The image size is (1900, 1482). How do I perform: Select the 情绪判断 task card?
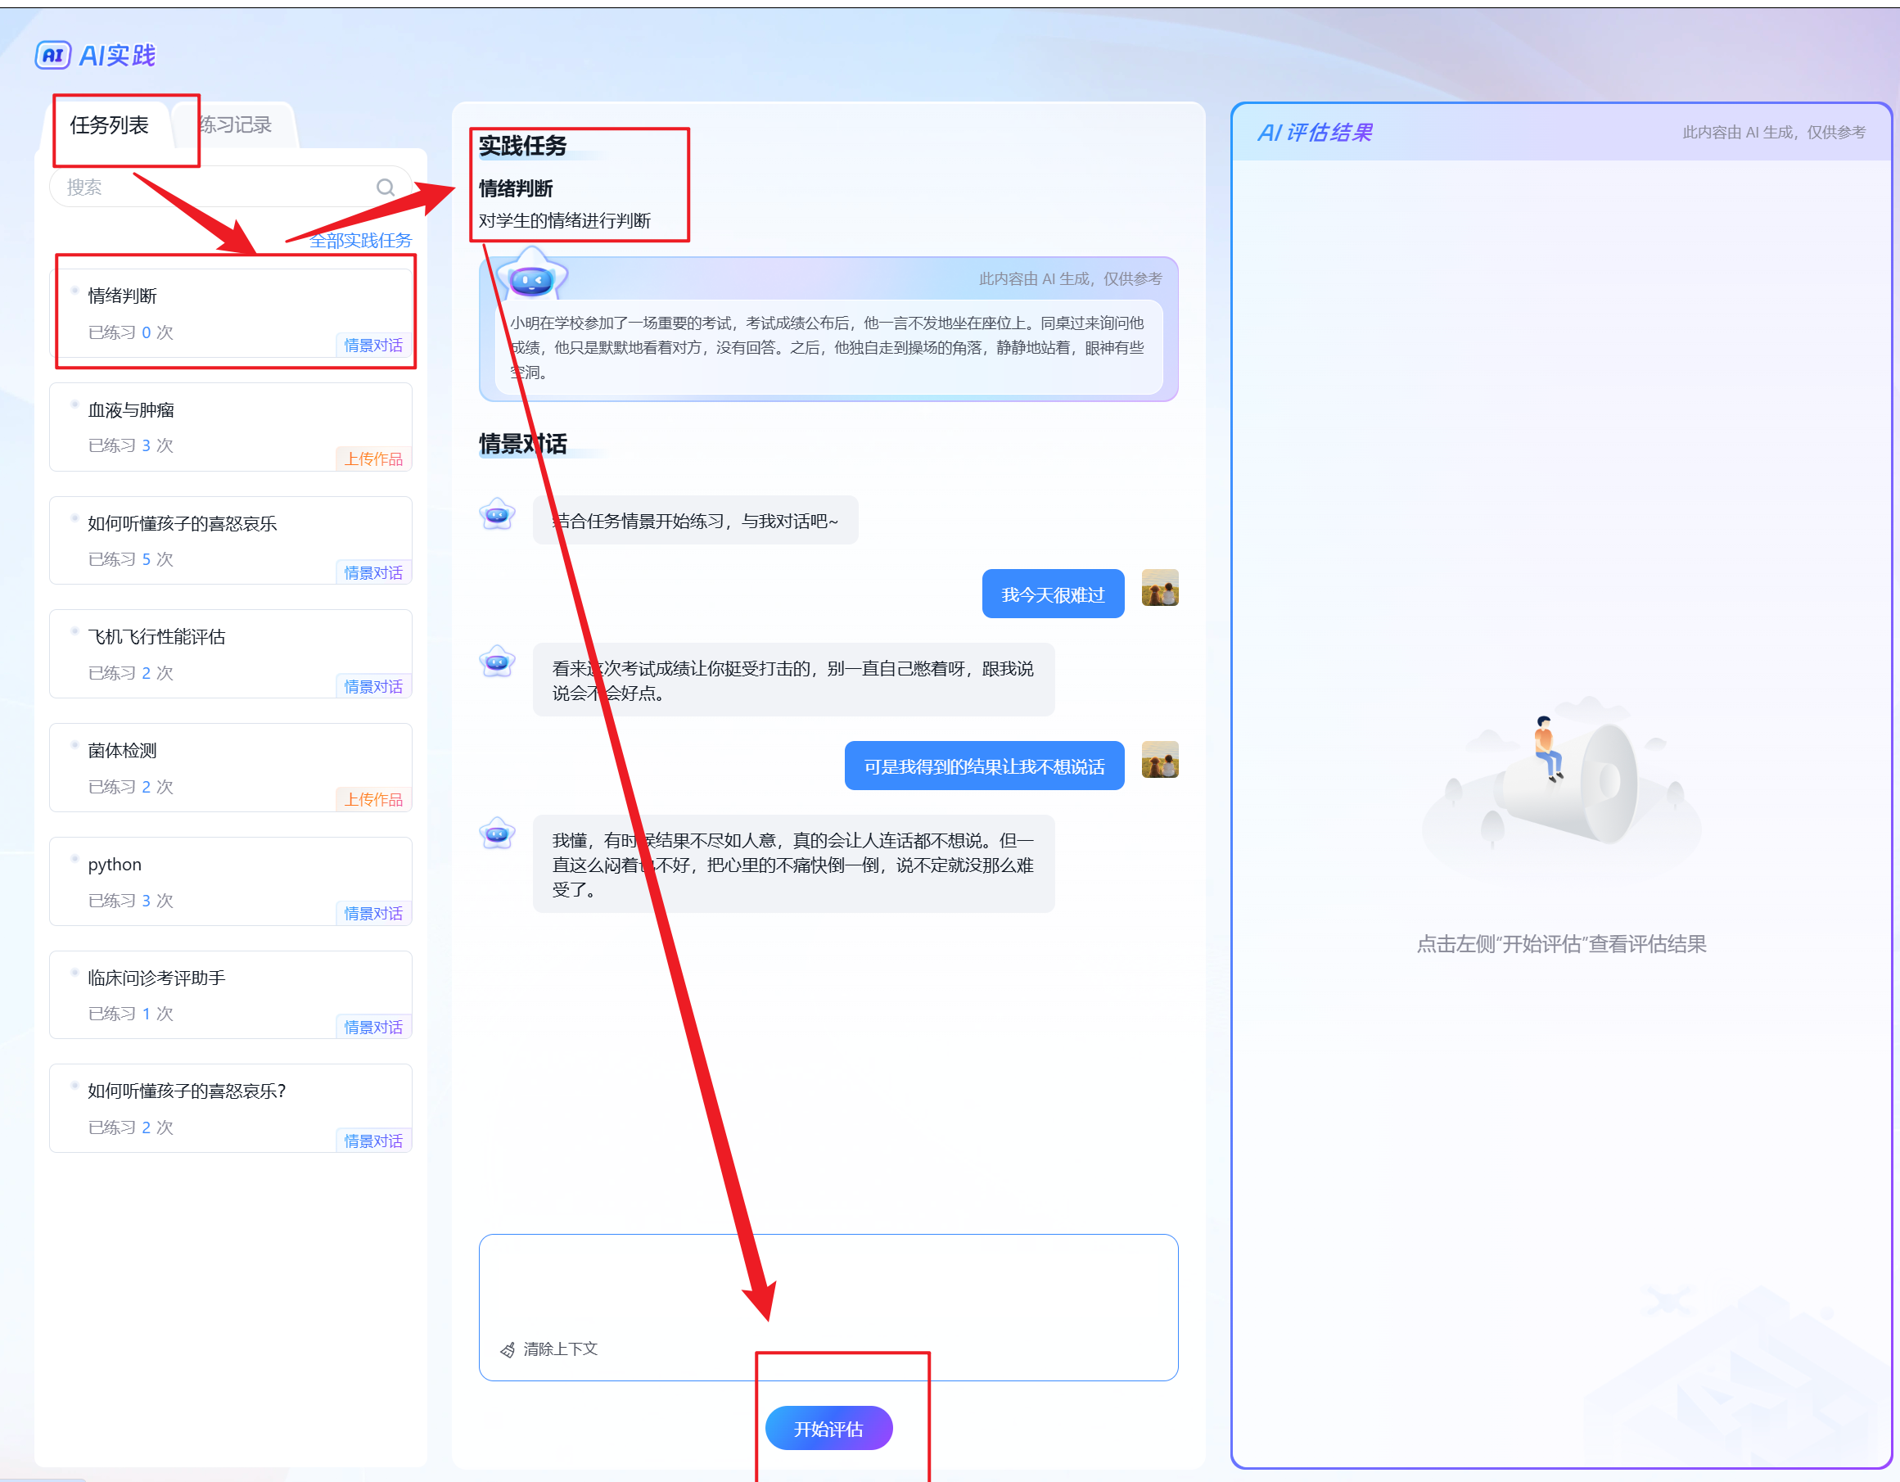coord(231,313)
